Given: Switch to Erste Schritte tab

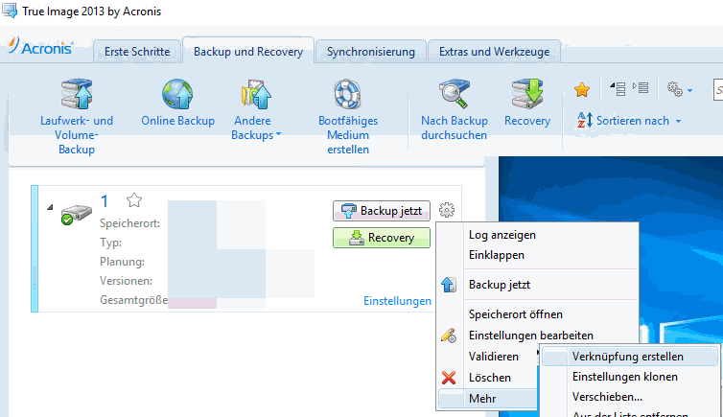Looking at the screenshot, I should (137, 52).
